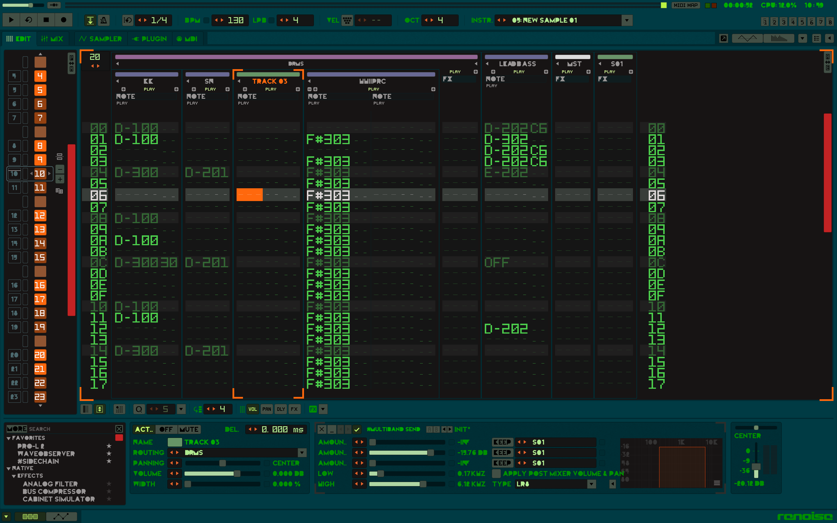Toggle the metronome icon
This screenshot has height=523, width=837.
coord(103,20)
